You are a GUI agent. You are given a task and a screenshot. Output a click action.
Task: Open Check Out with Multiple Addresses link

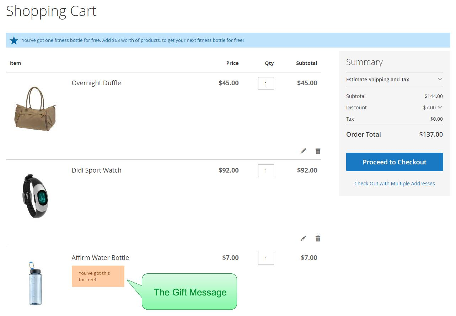pyautogui.click(x=395, y=184)
